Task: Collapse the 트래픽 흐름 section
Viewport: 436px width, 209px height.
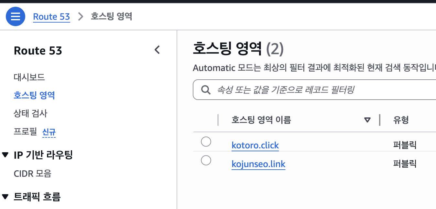Action: click(5, 196)
